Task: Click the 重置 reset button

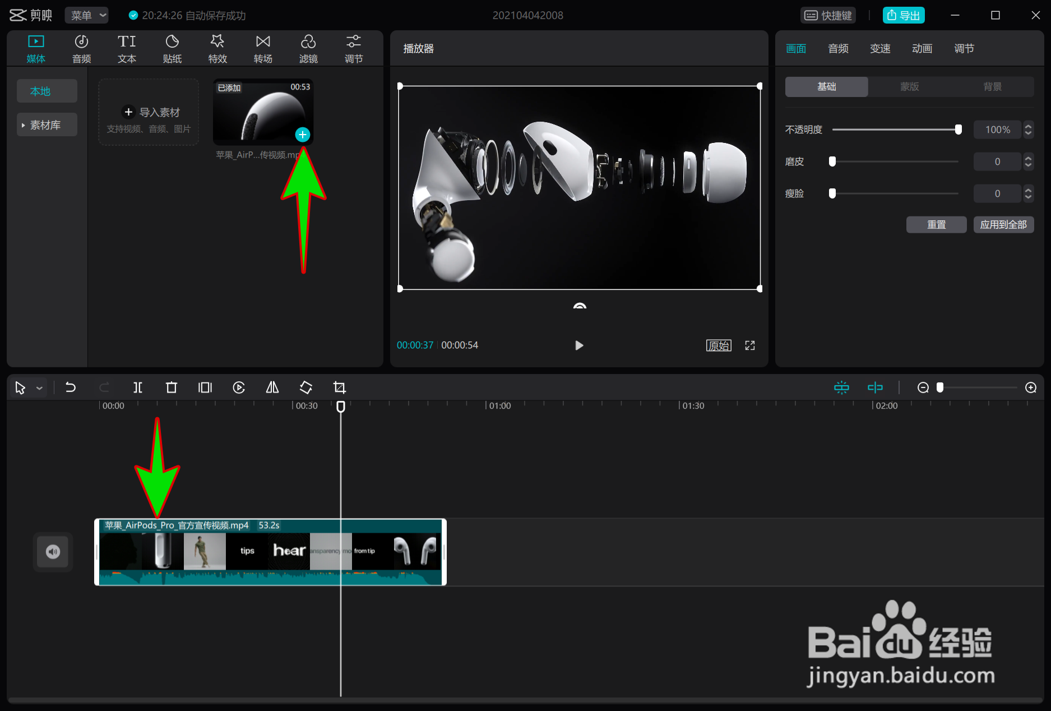Action: tap(936, 224)
